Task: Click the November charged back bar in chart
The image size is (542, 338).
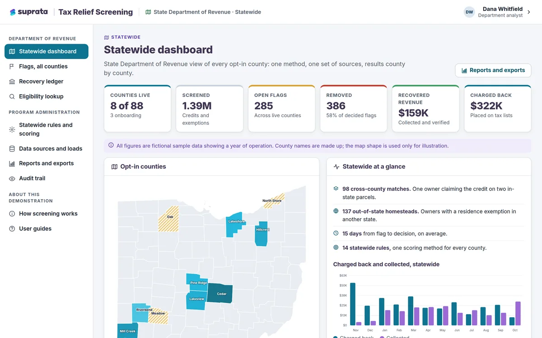Action: pos(353,304)
